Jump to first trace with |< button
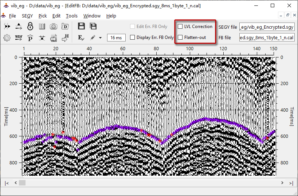This screenshot has height=196, width=298. click(x=7, y=183)
